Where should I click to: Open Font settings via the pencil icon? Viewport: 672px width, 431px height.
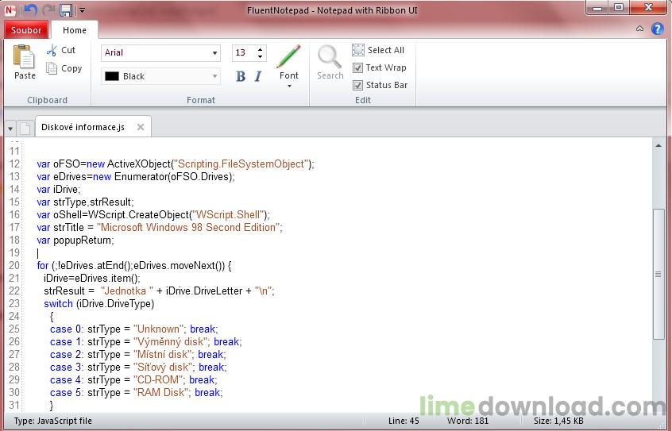click(288, 56)
